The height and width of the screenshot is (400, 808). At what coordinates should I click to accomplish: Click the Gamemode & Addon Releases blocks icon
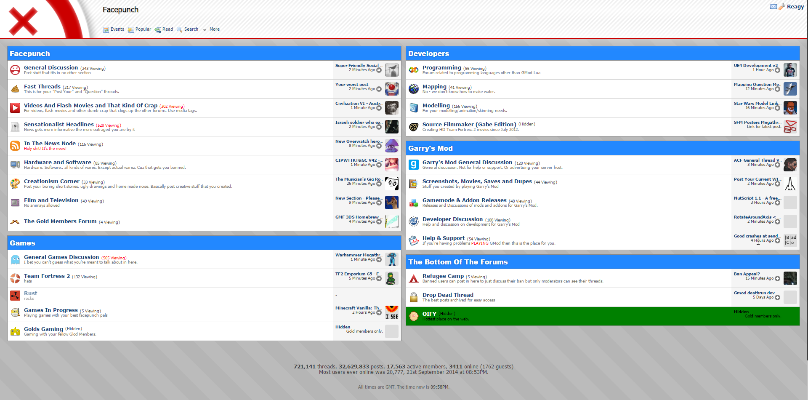(x=414, y=203)
